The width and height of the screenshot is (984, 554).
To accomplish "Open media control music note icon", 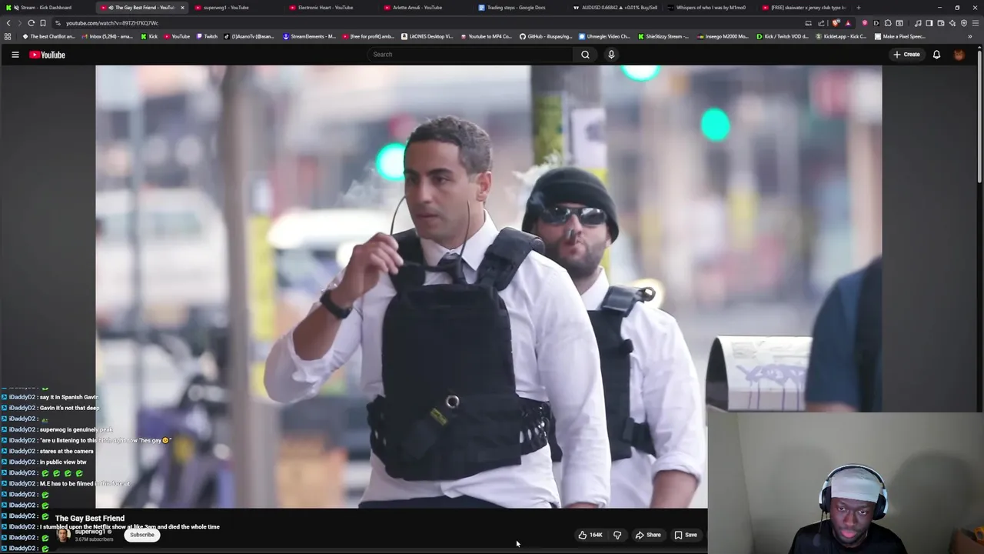I will pyautogui.click(x=917, y=23).
